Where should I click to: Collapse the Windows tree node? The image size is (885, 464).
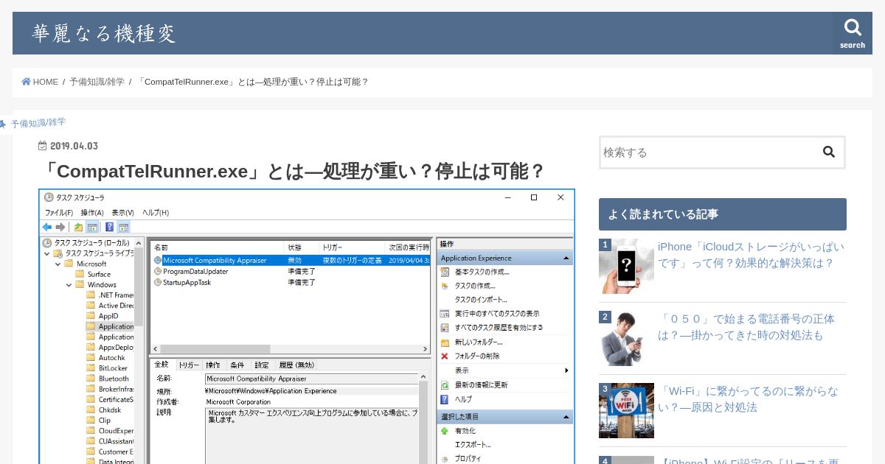click(x=69, y=284)
